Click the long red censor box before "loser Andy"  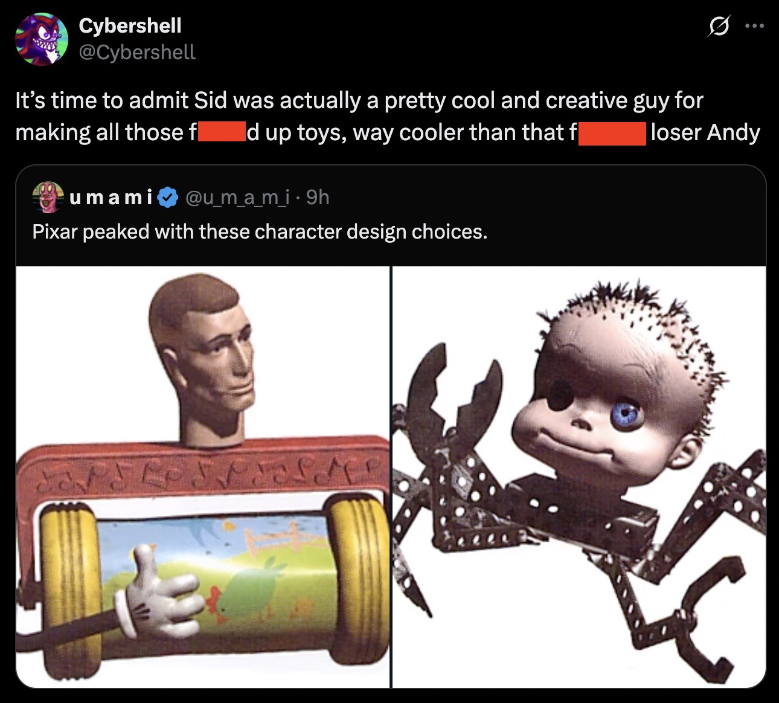(612, 133)
